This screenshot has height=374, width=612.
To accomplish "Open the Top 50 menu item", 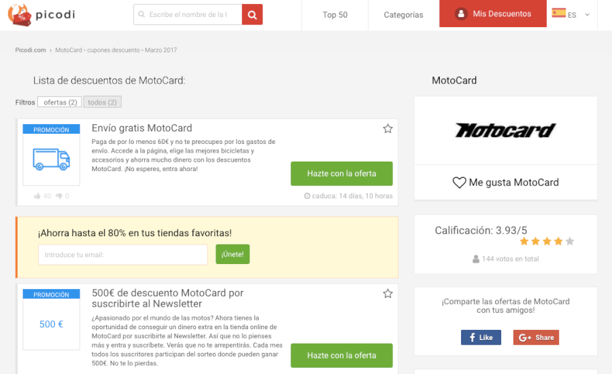I will (335, 14).
